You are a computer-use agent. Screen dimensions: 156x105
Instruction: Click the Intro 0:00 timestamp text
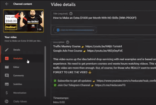(59, 102)
